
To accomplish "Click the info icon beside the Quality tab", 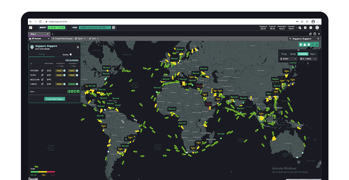I will 71,55.
